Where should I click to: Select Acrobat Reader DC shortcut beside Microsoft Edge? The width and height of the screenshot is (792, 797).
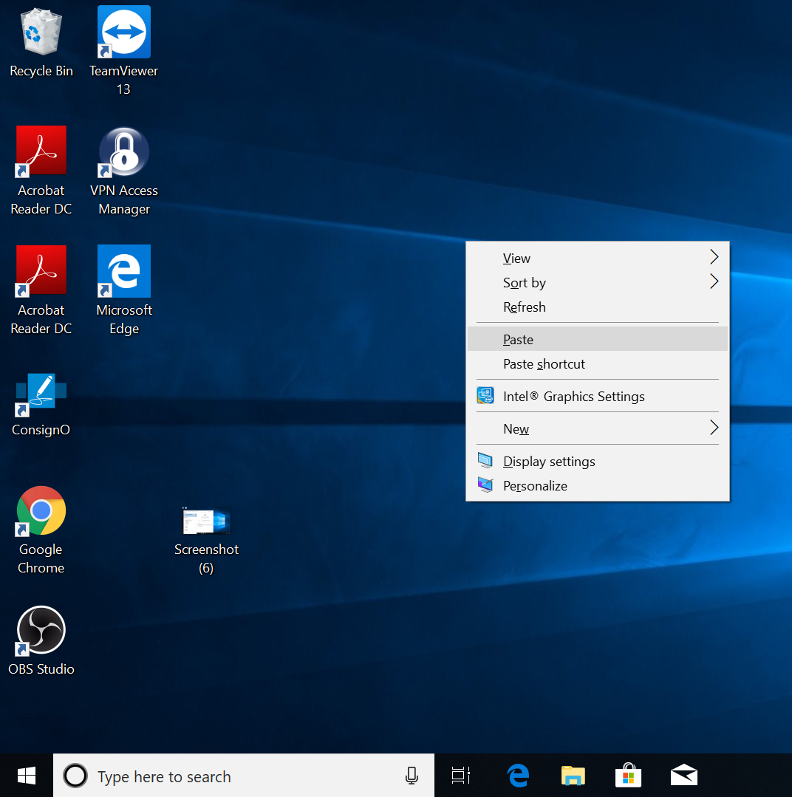(x=41, y=290)
